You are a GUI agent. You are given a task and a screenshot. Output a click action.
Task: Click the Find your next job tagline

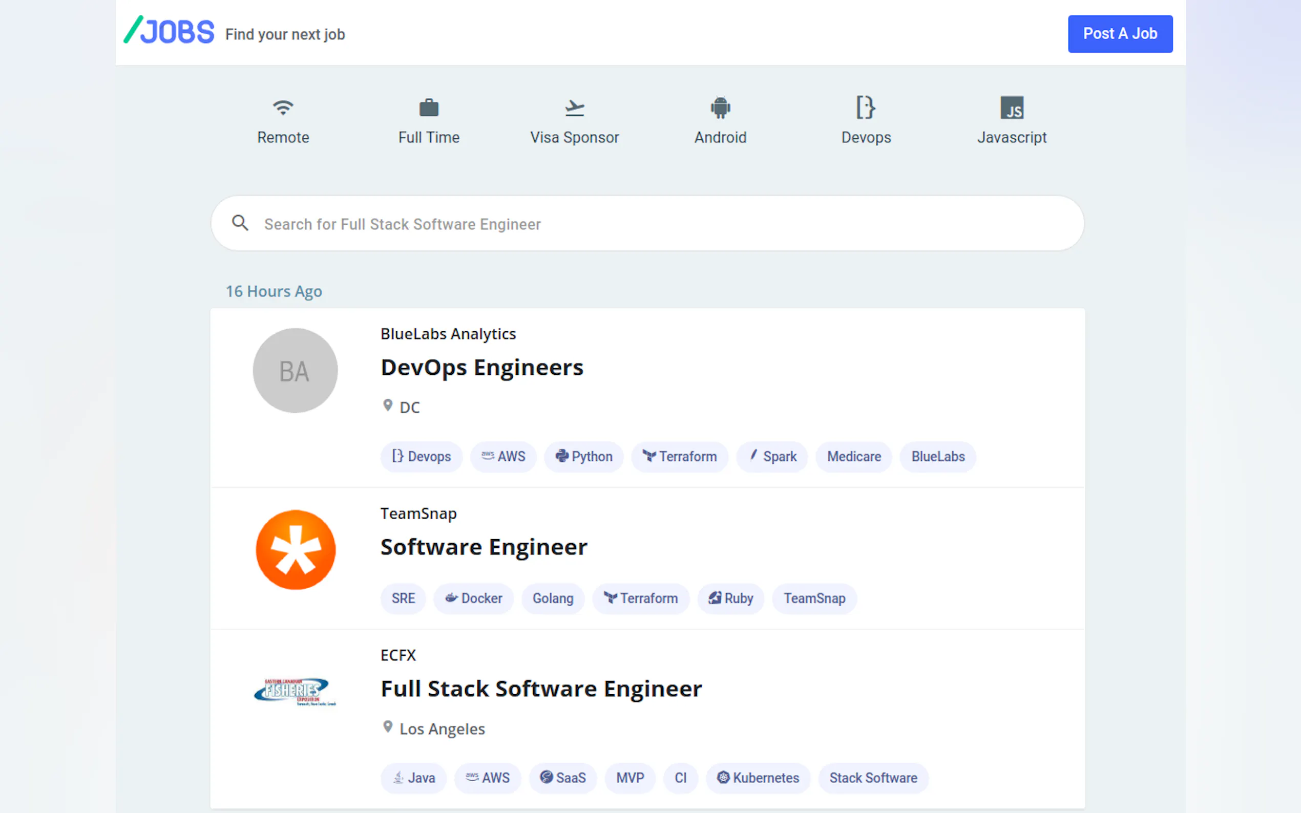point(285,34)
